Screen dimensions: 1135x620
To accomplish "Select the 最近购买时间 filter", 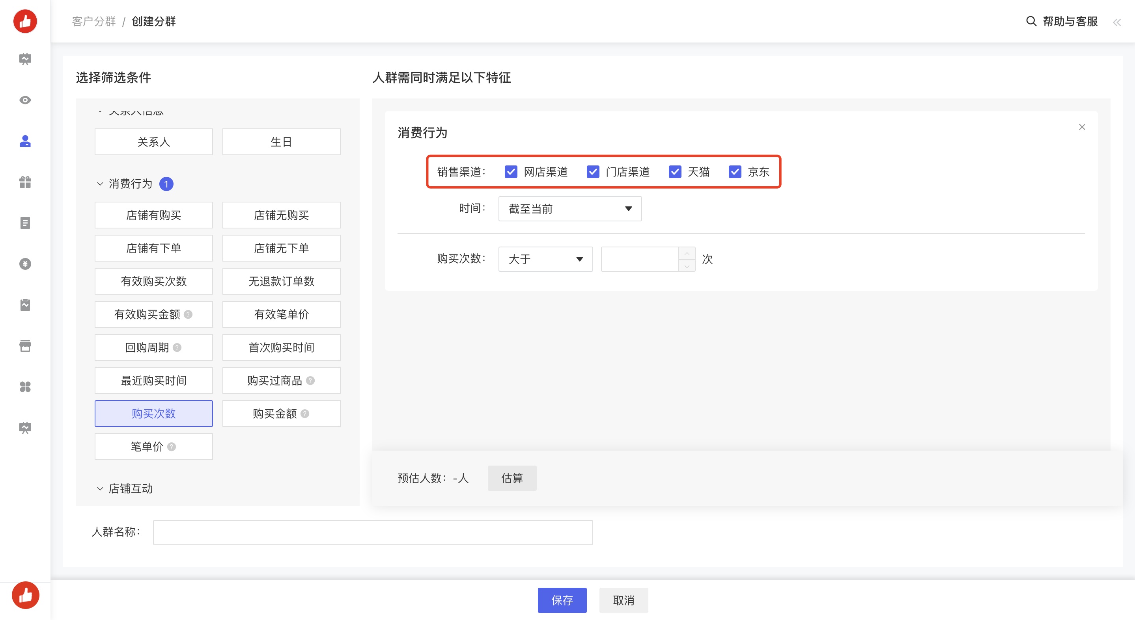I will click(153, 380).
